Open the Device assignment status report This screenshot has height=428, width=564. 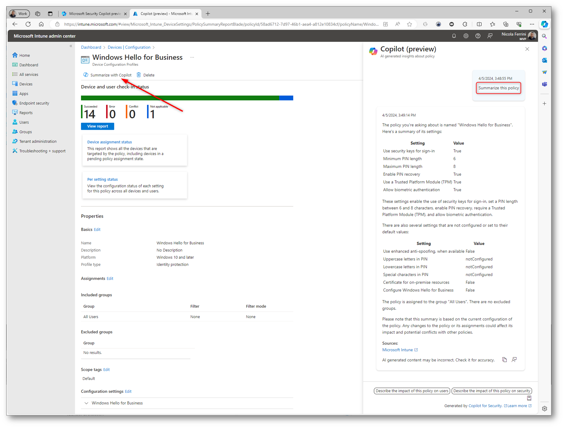(109, 142)
